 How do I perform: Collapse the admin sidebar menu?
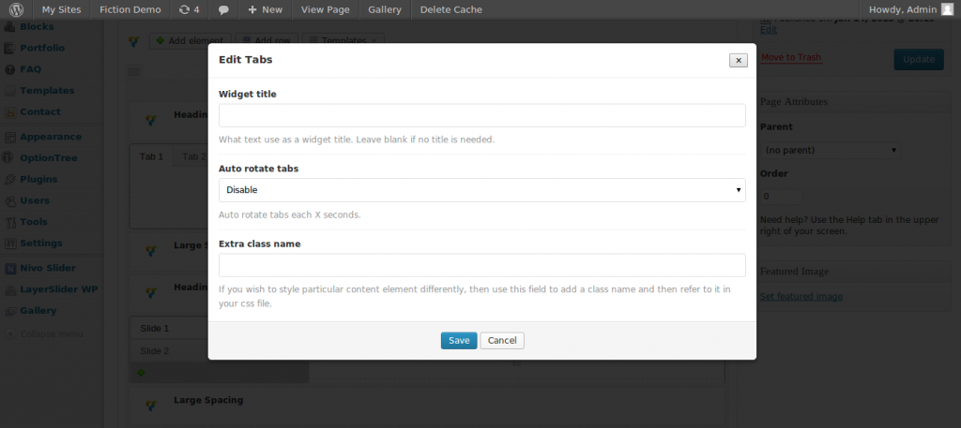click(44, 333)
